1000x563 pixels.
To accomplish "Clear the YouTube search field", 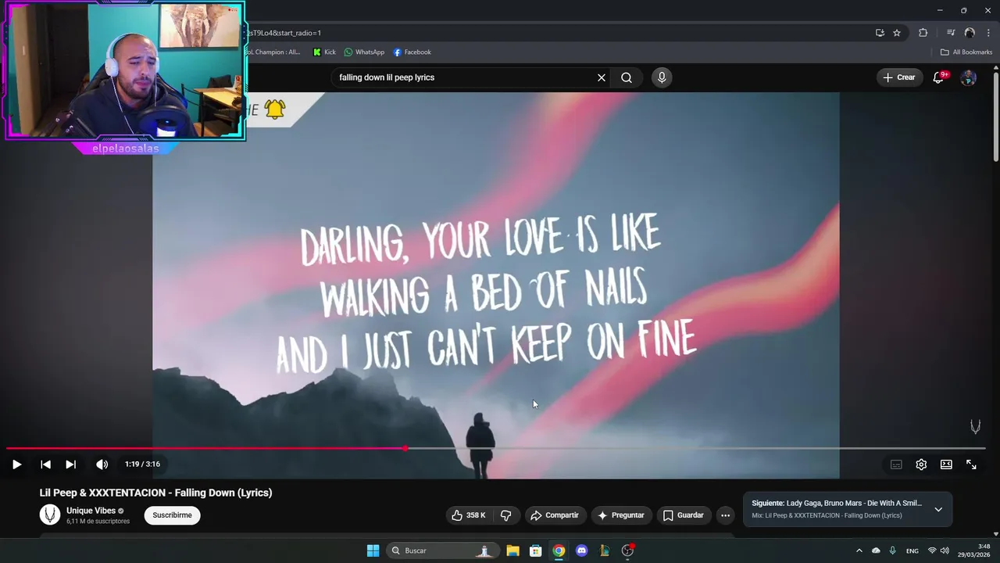I will point(602,77).
